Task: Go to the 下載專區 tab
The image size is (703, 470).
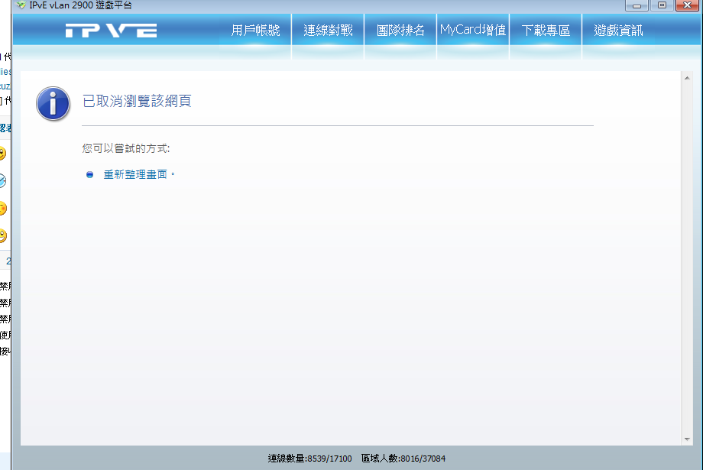Action: point(546,31)
